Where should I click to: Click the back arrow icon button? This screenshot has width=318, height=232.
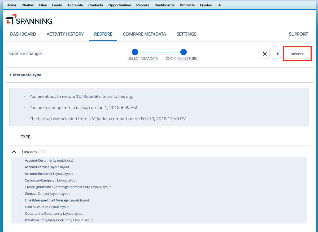[277, 54]
